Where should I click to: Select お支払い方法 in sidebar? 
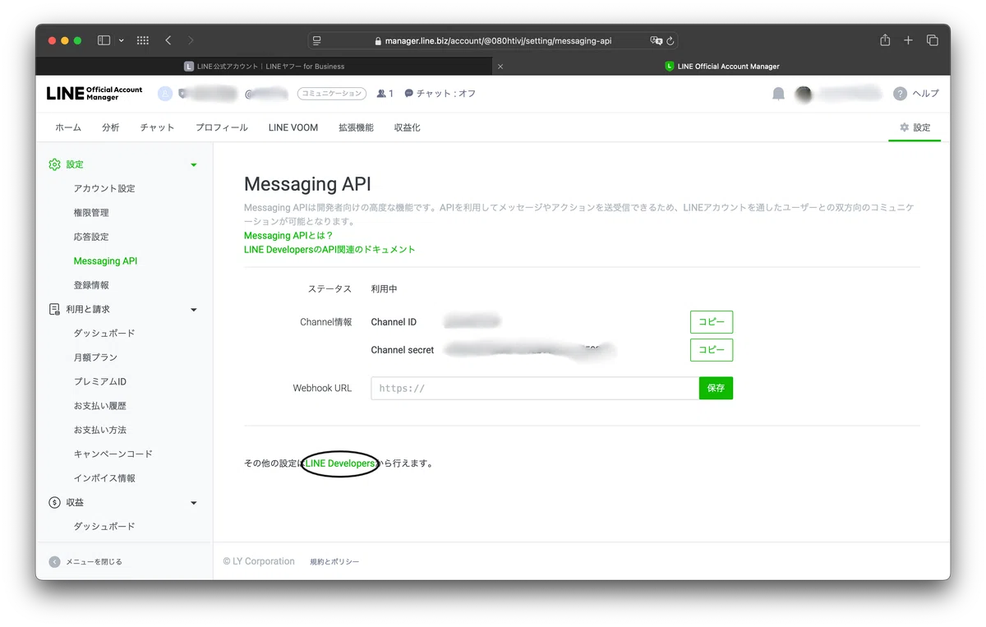point(100,430)
